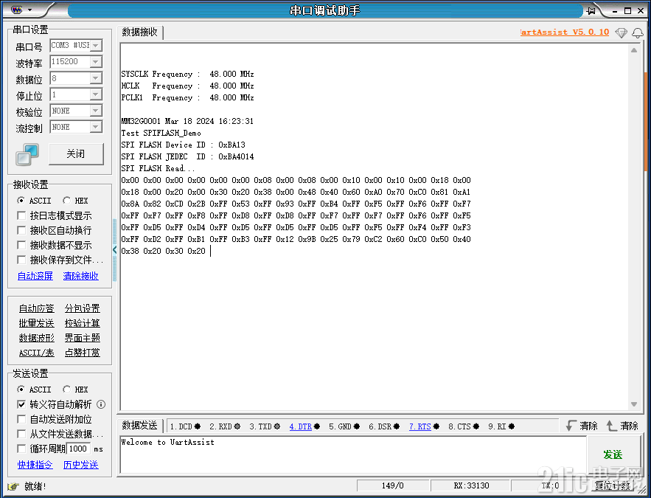This screenshot has height=498, width=651.
Task: Click the status bar ready (就绪) icon
Action: pos(13,486)
